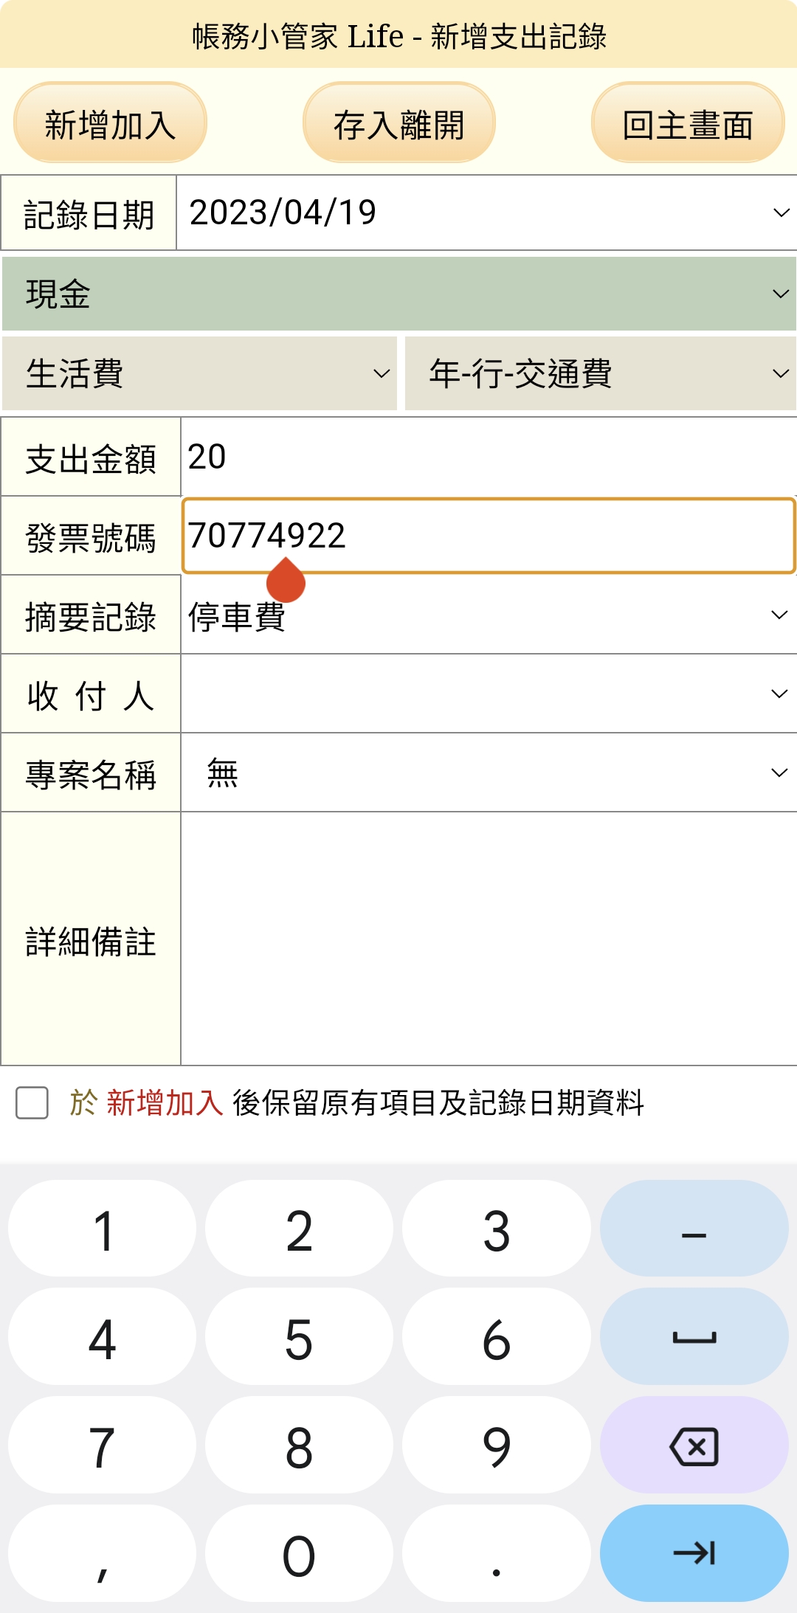The width and height of the screenshot is (797, 1613).
Task: Click the 存入離開 button
Action: pyautogui.click(x=399, y=122)
